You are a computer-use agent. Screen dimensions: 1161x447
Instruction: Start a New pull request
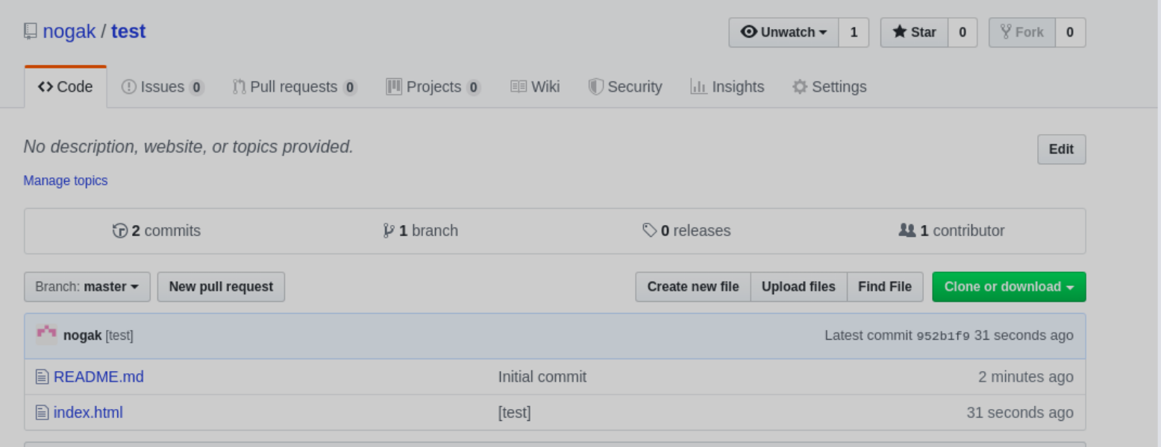[221, 287]
